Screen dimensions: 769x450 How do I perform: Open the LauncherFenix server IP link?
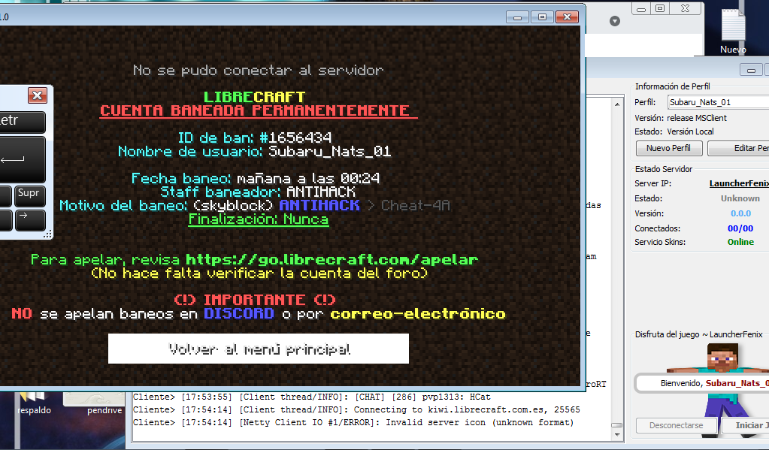point(738,183)
